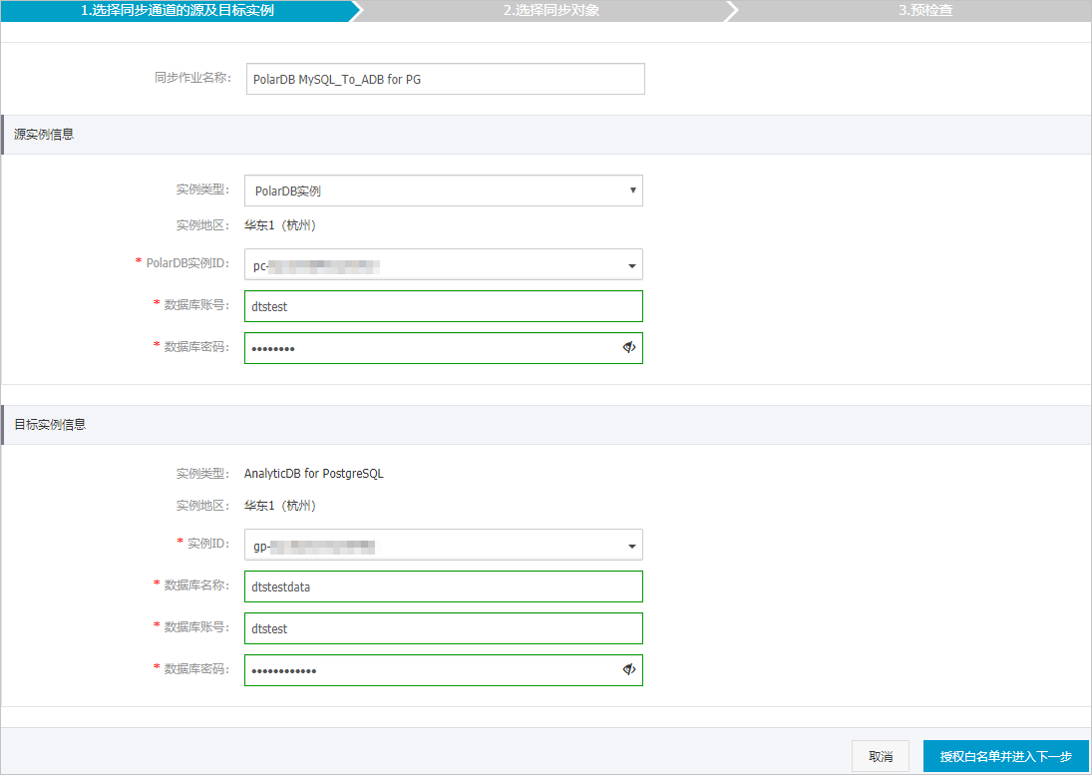Go to step 3.预检查
The width and height of the screenshot is (1092, 775).
tap(924, 10)
